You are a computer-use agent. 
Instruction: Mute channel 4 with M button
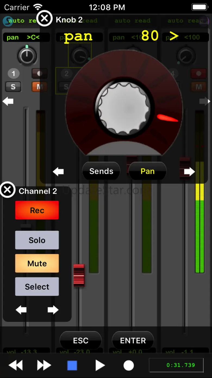tap(199, 87)
